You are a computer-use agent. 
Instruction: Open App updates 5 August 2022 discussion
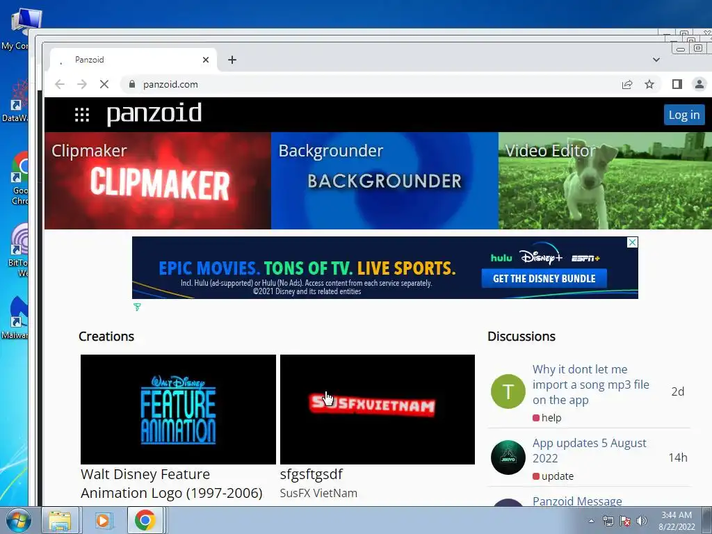[589, 451]
